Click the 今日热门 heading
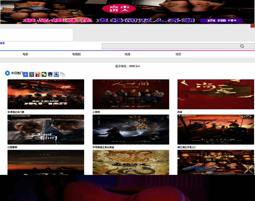 pyautogui.click(x=17, y=73)
